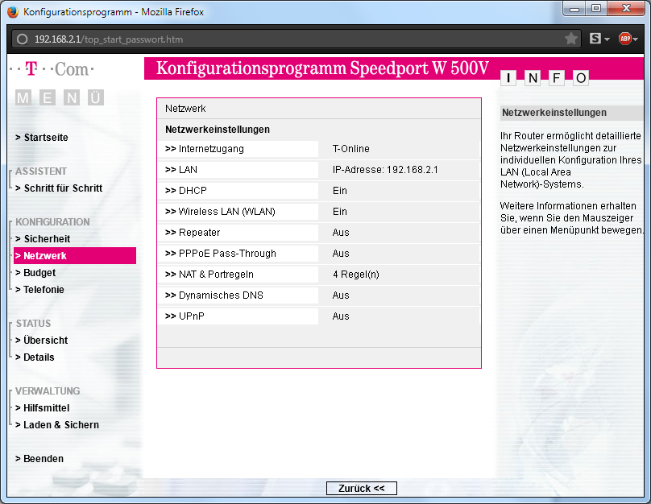Click the IP-Adresse: 192.168.2.1 text

(x=385, y=170)
